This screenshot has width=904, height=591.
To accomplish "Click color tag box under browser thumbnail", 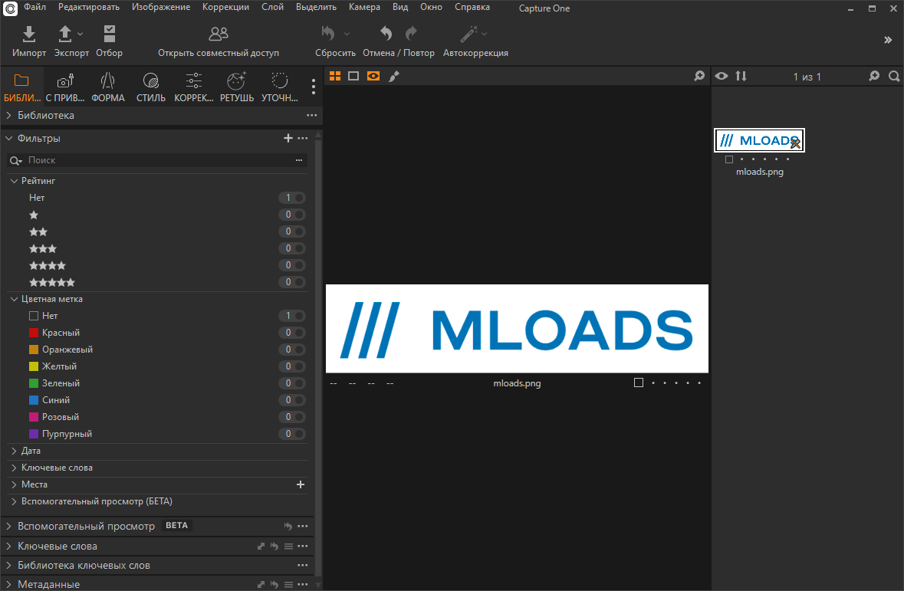I will click(729, 159).
